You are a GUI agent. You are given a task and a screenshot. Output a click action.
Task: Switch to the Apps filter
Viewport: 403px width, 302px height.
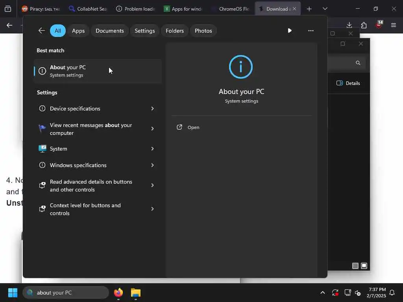point(78,31)
